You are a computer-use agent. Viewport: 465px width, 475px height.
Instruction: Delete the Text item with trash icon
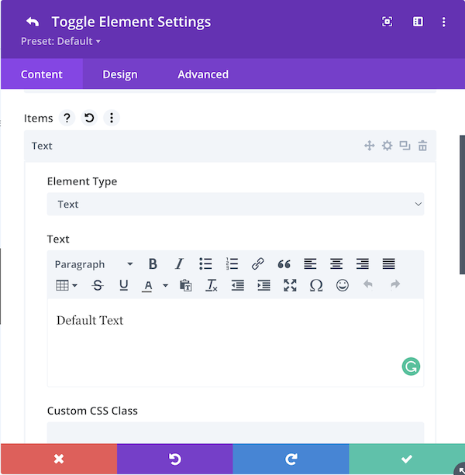tap(422, 146)
